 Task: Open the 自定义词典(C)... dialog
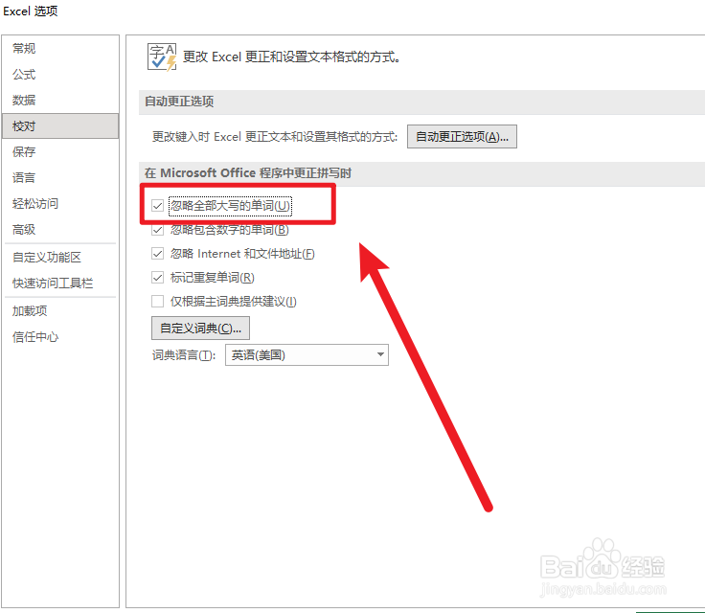point(200,329)
